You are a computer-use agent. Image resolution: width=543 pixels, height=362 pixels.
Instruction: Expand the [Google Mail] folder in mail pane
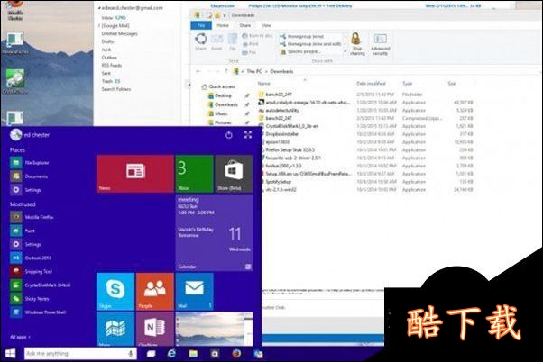(x=99, y=26)
